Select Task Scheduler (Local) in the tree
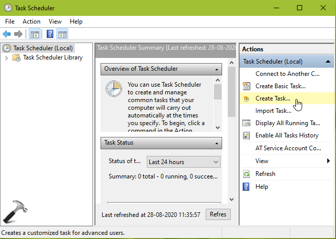 point(43,48)
